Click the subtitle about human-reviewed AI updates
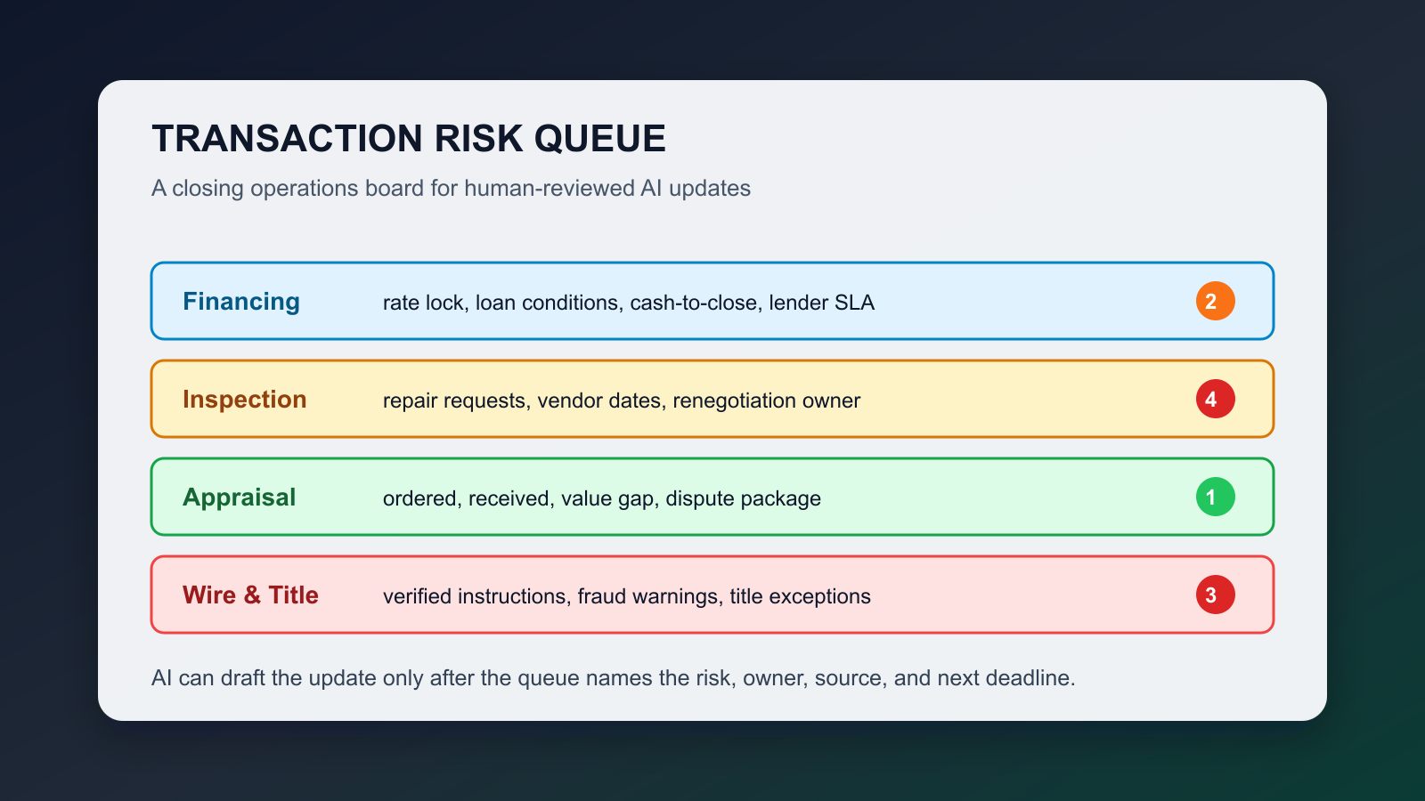The height and width of the screenshot is (801, 1425). click(451, 189)
